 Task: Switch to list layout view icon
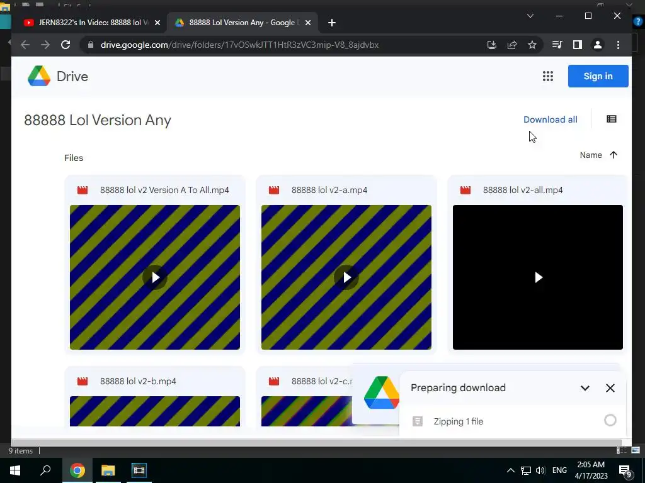[x=612, y=119]
